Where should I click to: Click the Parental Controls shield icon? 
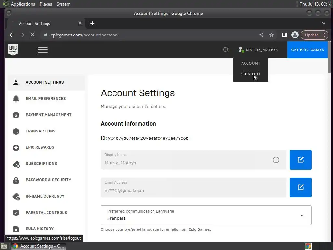tap(16, 213)
